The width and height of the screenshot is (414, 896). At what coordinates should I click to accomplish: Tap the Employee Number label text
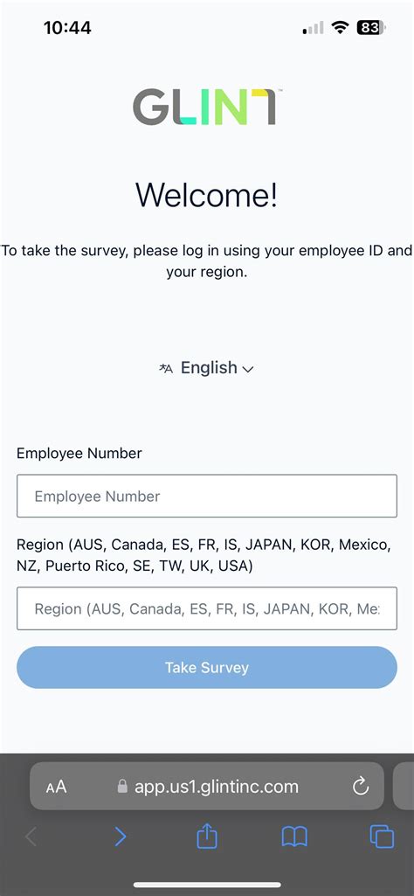tap(79, 453)
